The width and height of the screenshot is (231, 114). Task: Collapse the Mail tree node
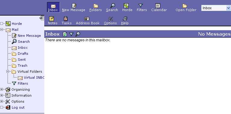pos(2,30)
